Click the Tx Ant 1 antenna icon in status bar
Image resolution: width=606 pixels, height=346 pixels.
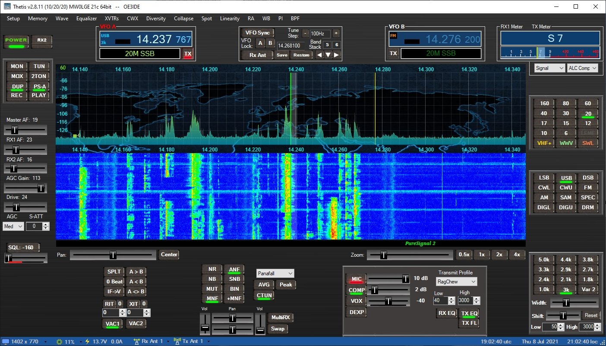pyautogui.click(x=177, y=341)
